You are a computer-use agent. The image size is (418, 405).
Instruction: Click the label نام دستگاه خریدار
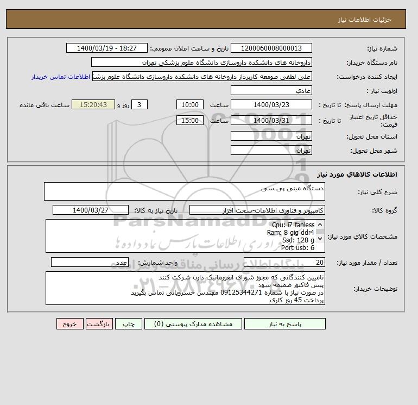pos(372,63)
